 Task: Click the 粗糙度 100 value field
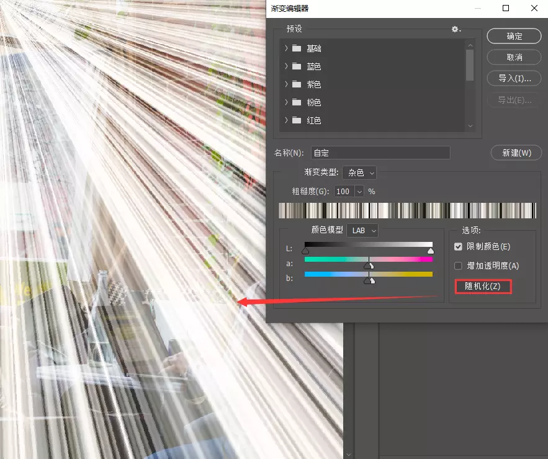point(344,192)
